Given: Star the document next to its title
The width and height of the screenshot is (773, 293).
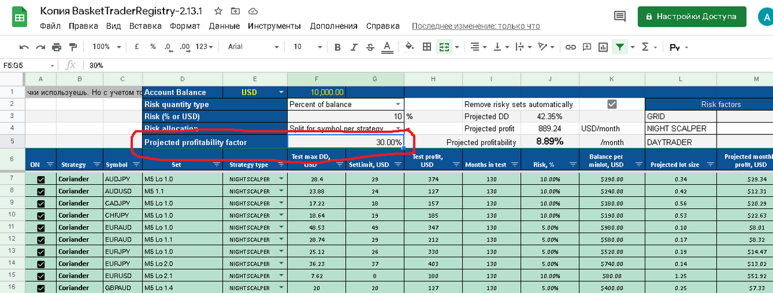Looking at the screenshot, I should click(218, 11).
